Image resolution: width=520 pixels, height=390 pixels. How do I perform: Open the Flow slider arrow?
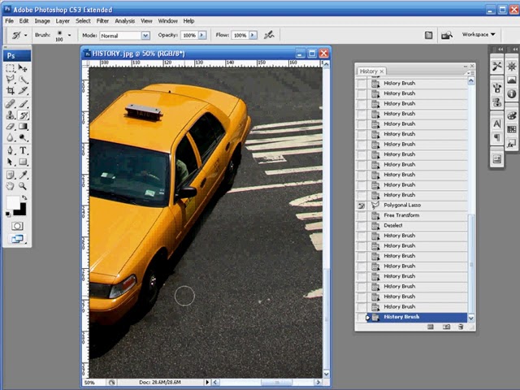[x=253, y=35]
